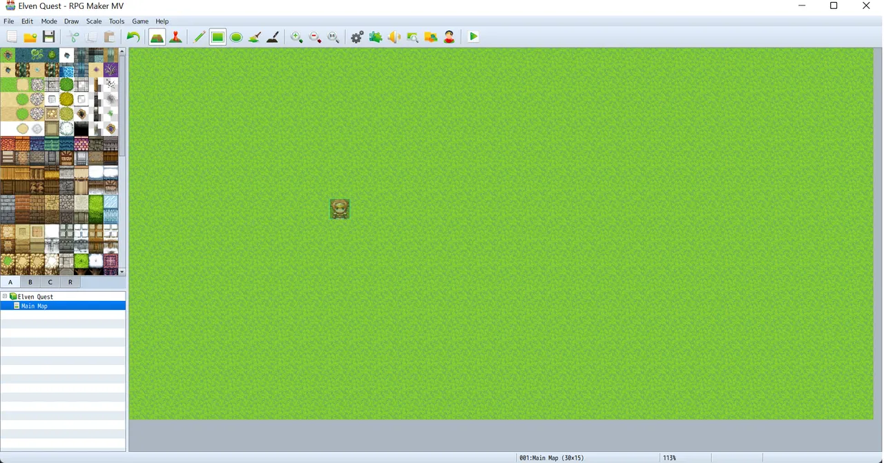
Task: Switch to Event editing mode
Action: click(x=175, y=37)
